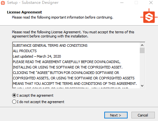
Task: Continue with the Next > button
Action: [x=116, y=115]
